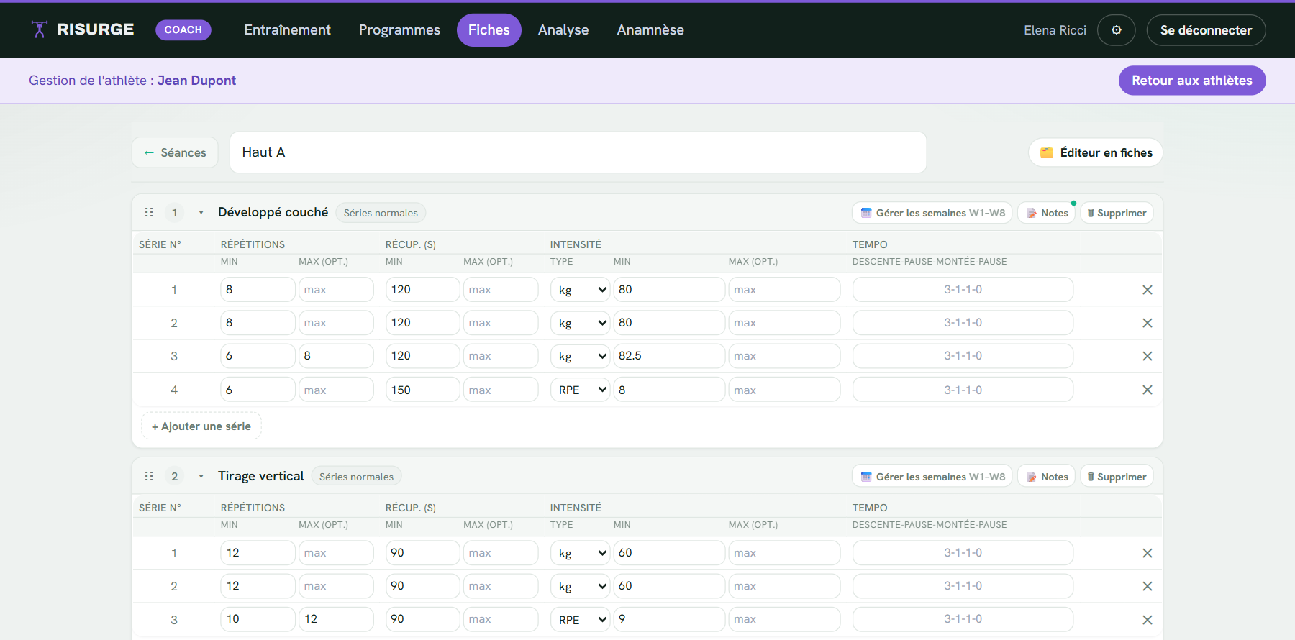Click the COACH badge
This screenshot has width=1295, height=640.
183,29
